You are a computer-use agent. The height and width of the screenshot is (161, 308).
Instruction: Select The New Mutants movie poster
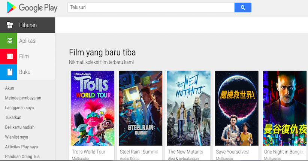point(189,108)
